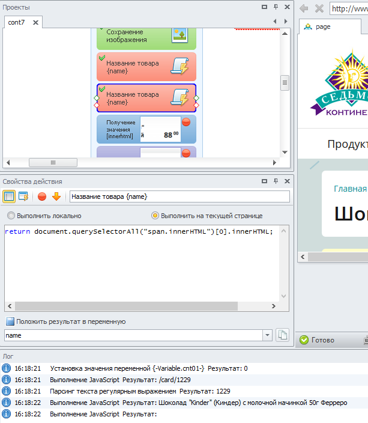
Task: Select the page browser tab
Action: click(330, 26)
